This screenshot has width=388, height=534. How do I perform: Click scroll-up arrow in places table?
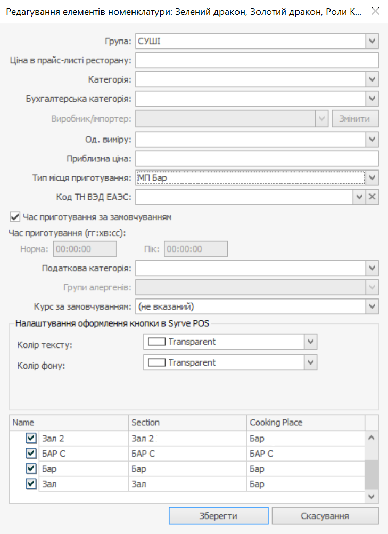click(372, 438)
